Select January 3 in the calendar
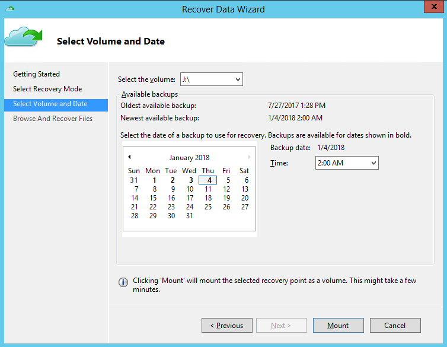 click(191, 180)
